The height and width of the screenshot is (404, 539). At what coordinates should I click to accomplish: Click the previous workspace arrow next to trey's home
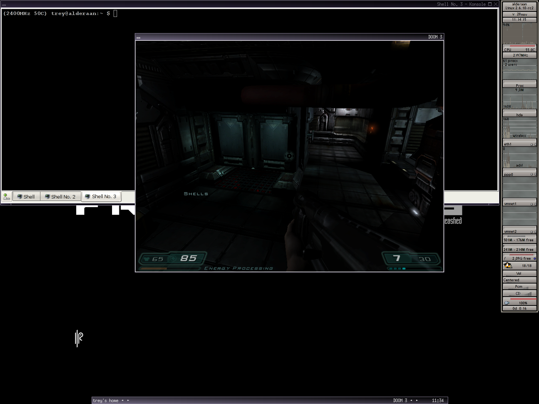click(x=122, y=401)
